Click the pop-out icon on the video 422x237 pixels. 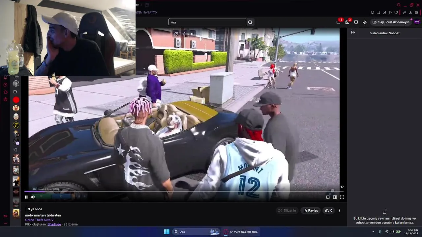pos(176,34)
